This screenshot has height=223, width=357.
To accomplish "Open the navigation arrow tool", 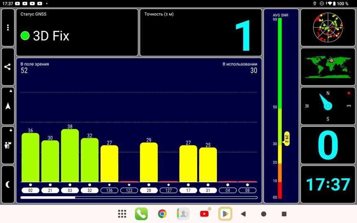I will pos(8,106).
